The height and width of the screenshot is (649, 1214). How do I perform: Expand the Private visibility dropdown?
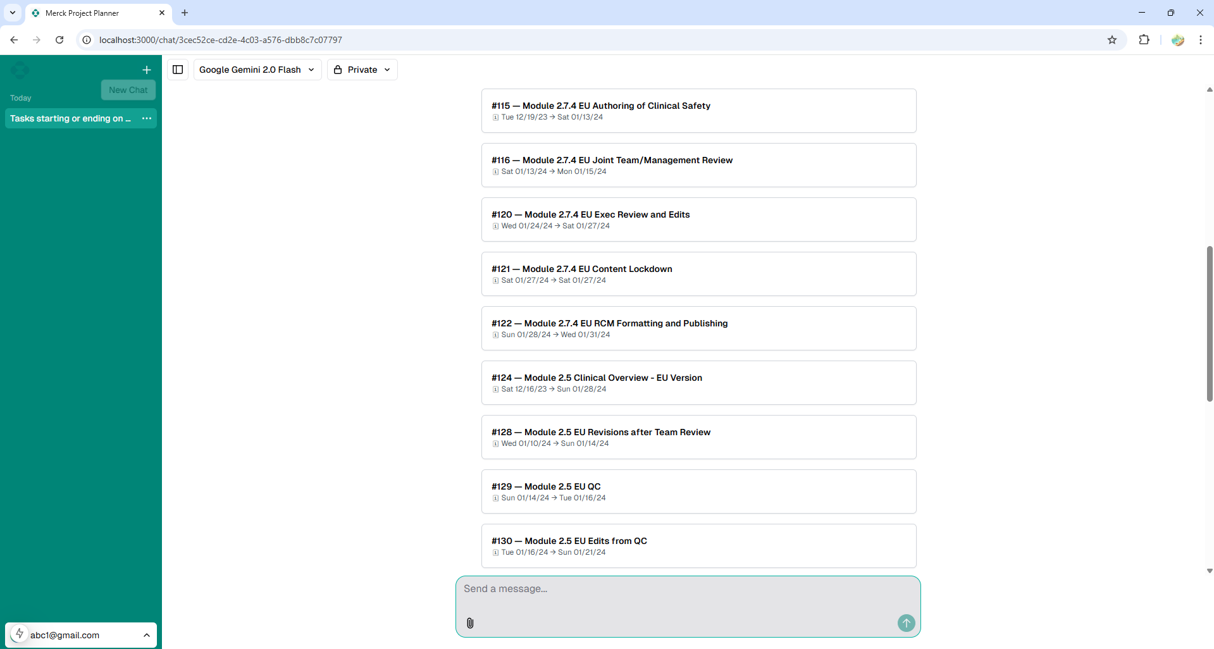pos(362,70)
